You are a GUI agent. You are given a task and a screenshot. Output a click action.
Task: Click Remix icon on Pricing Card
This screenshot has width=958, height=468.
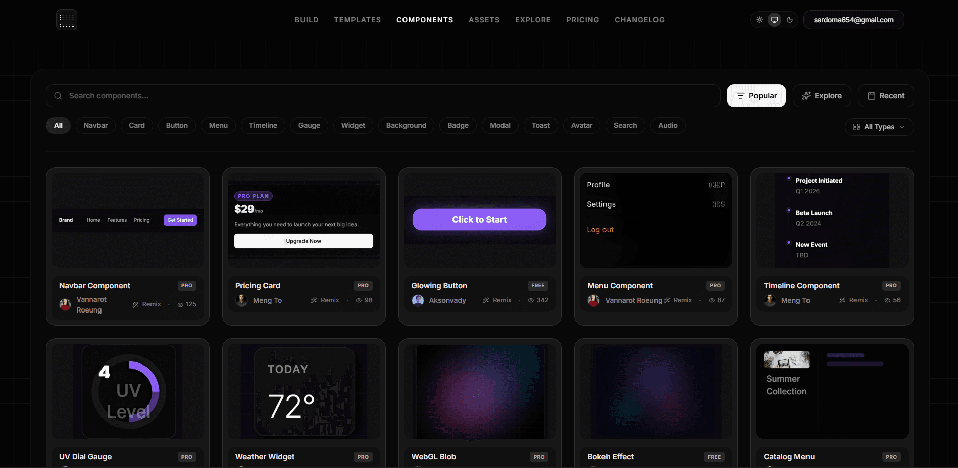point(314,300)
